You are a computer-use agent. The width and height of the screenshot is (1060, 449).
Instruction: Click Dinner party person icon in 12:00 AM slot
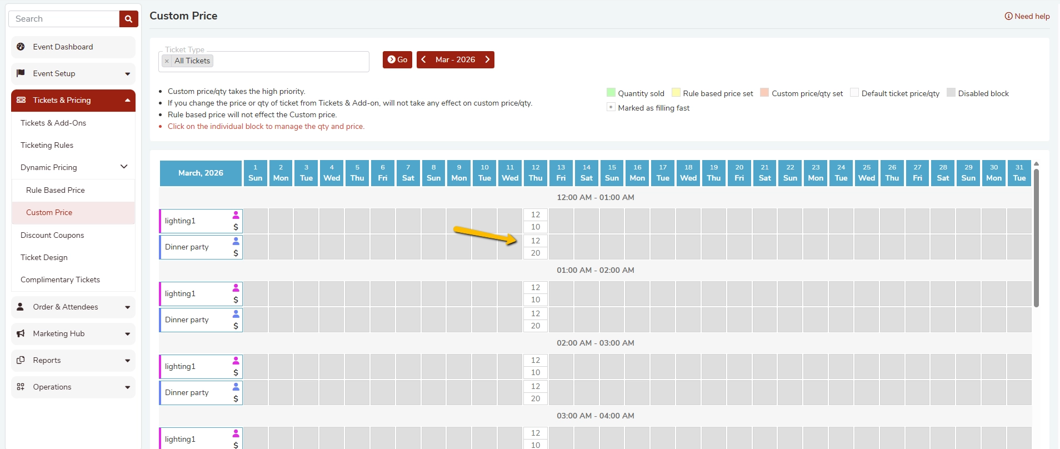236,241
